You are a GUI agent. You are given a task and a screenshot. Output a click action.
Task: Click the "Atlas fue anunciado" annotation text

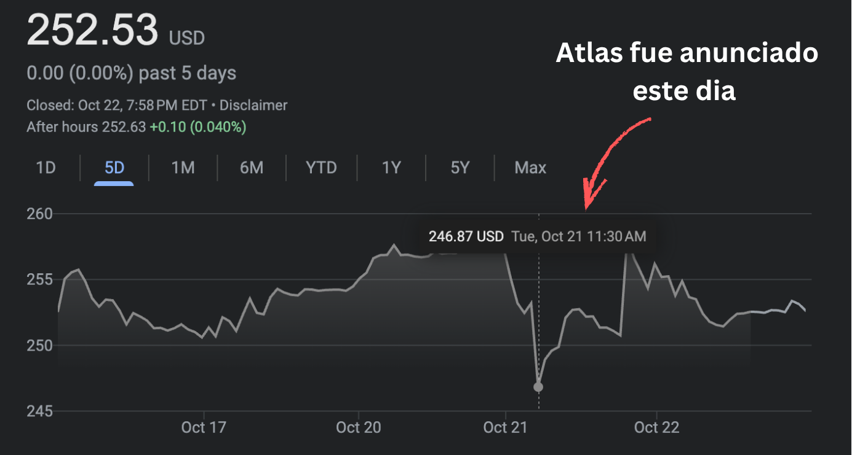687,54
